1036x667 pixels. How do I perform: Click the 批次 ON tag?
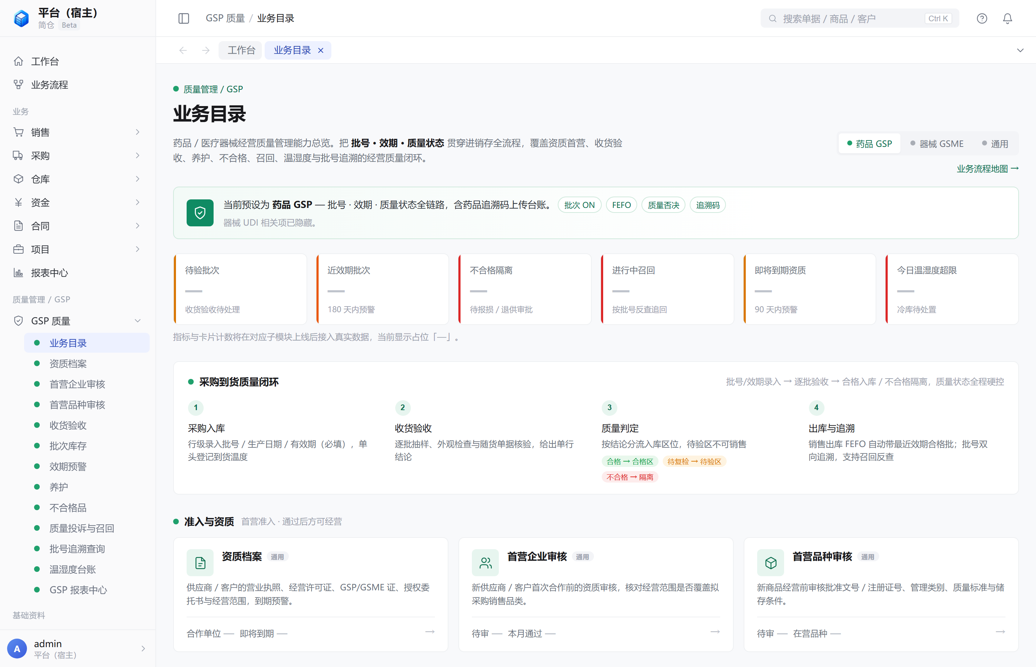(579, 205)
